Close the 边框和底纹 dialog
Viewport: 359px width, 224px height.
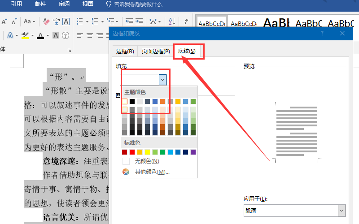pos(342,33)
